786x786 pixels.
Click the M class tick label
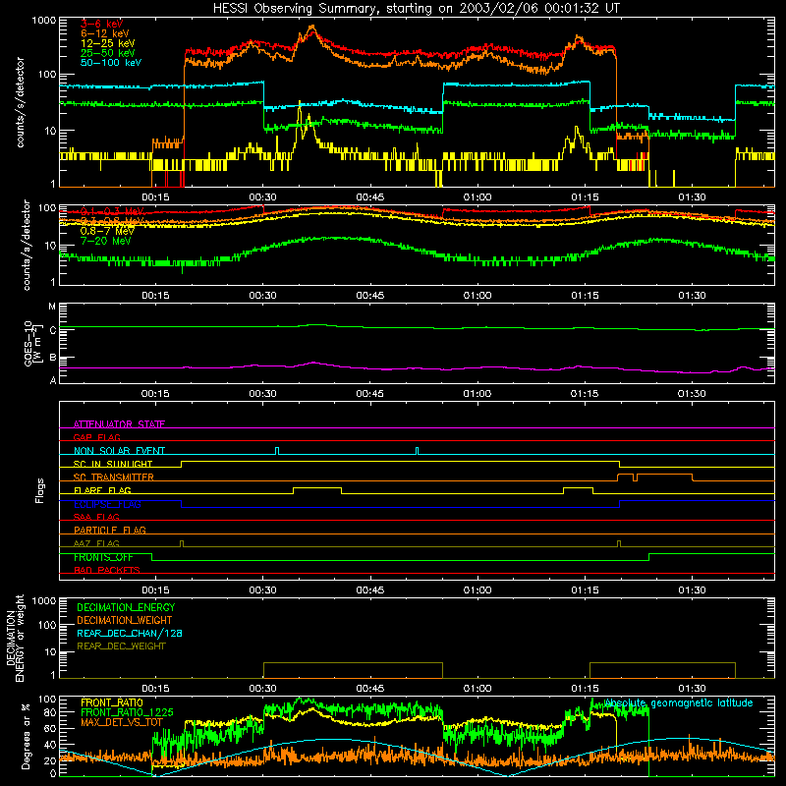click(52, 307)
